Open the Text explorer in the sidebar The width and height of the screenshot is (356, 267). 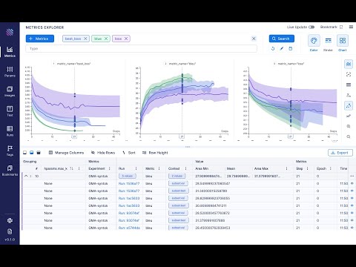10,111
